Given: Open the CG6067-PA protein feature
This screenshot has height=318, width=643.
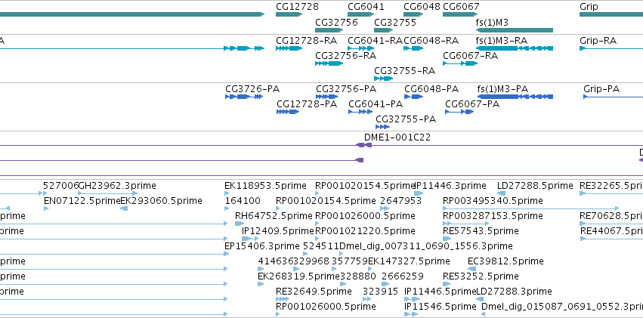Looking at the screenshot, I should pyautogui.click(x=459, y=112).
